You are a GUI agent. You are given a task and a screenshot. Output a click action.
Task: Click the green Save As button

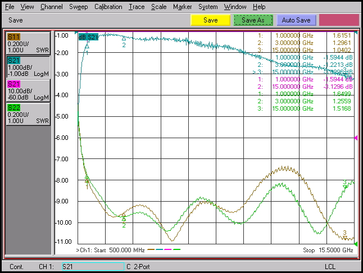click(253, 20)
